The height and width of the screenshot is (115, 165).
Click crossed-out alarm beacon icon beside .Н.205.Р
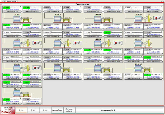(37, 43)
